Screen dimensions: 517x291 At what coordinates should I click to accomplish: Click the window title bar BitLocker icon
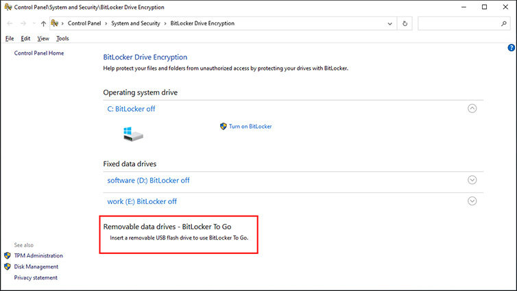click(8, 7)
